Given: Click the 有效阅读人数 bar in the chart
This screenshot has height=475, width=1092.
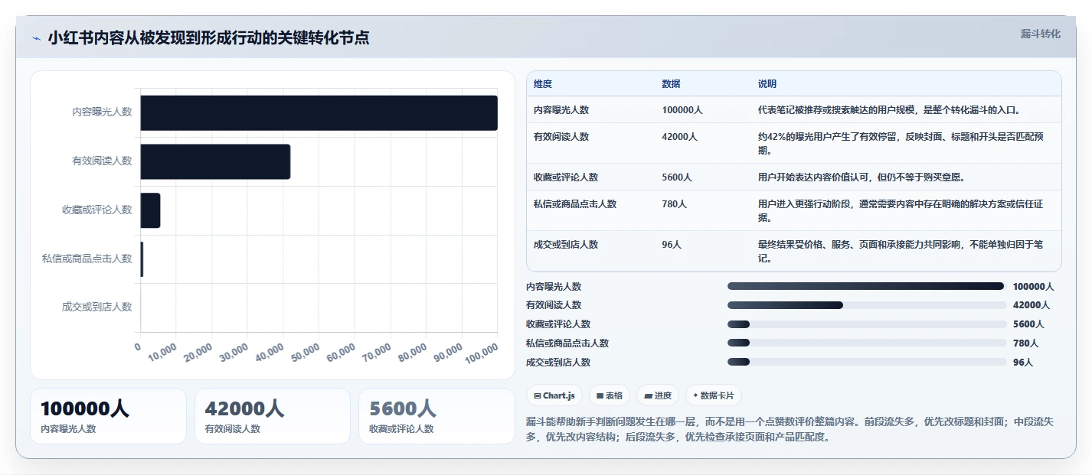Looking at the screenshot, I should [x=215, y=161].
